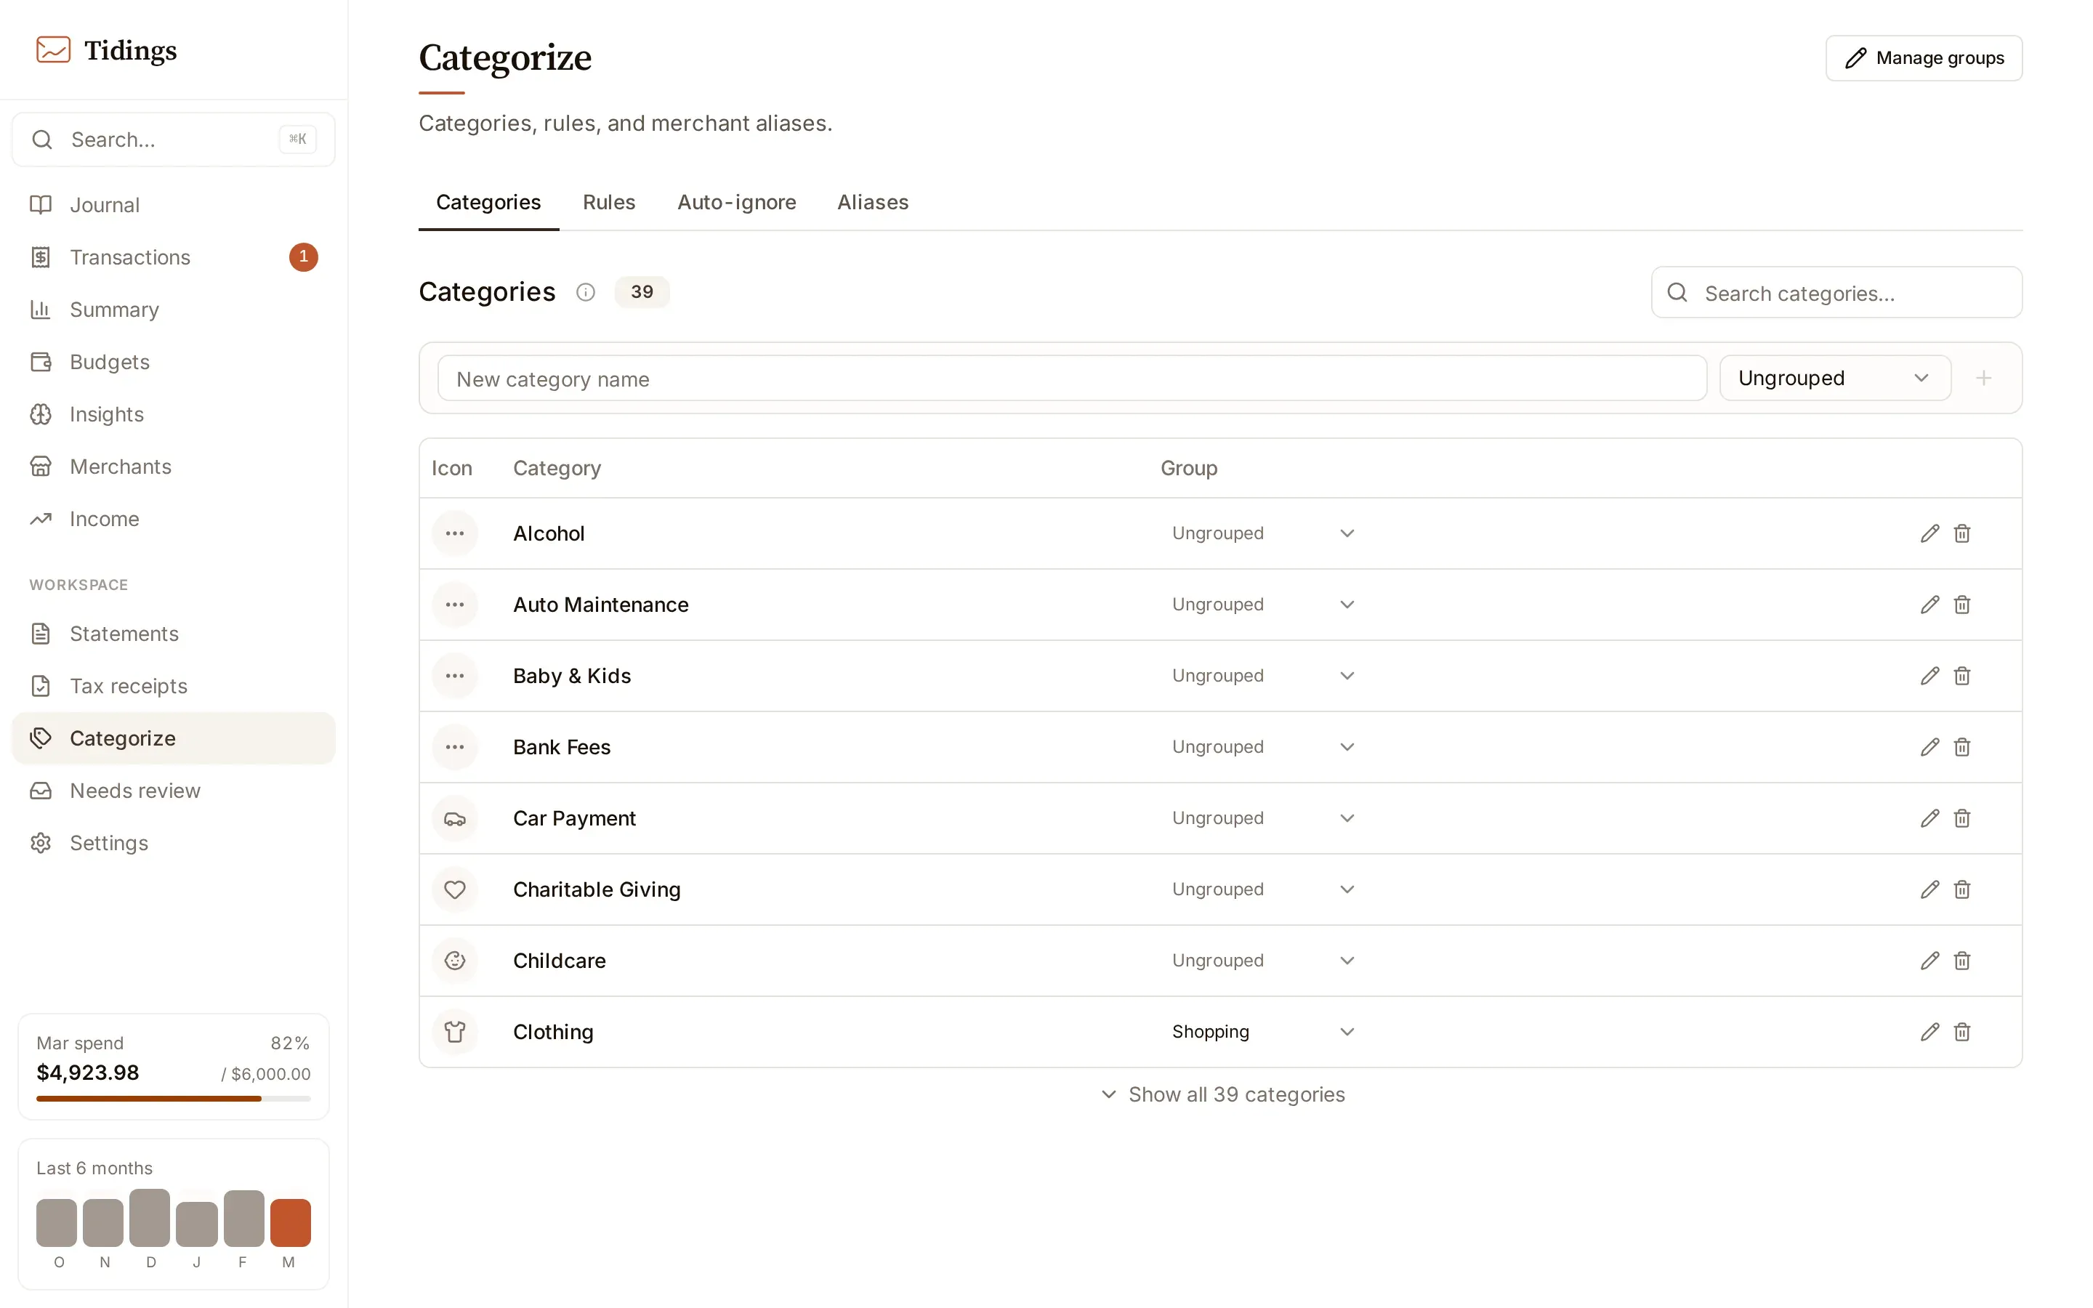This screenshot has height=1308, width=2093.
Task: Click the Tidings logo icon
Action: point(53,49)
